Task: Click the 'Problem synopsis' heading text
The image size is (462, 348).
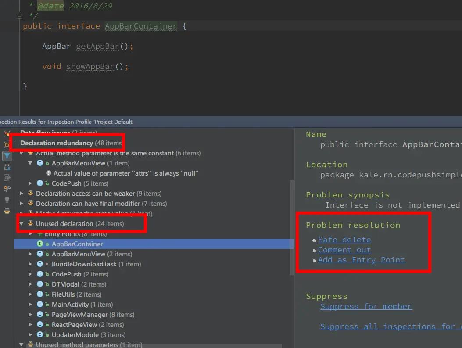Action: click(347, 195)
